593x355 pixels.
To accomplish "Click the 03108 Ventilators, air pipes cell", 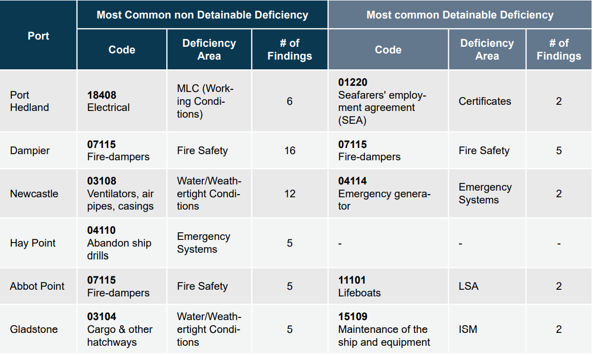I will tap(122, 193).
